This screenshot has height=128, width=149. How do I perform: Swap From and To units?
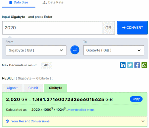75,50
